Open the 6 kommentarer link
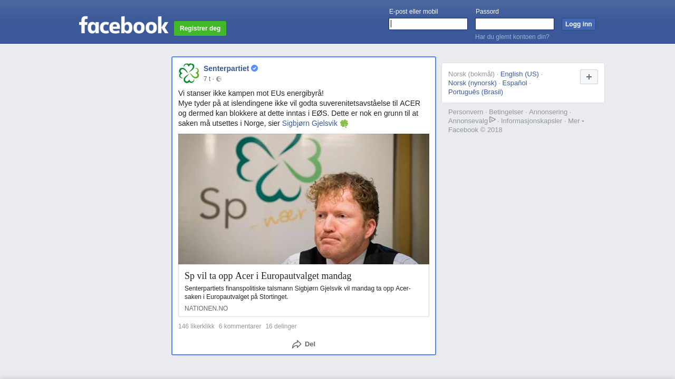 click(x=240, y=326)
